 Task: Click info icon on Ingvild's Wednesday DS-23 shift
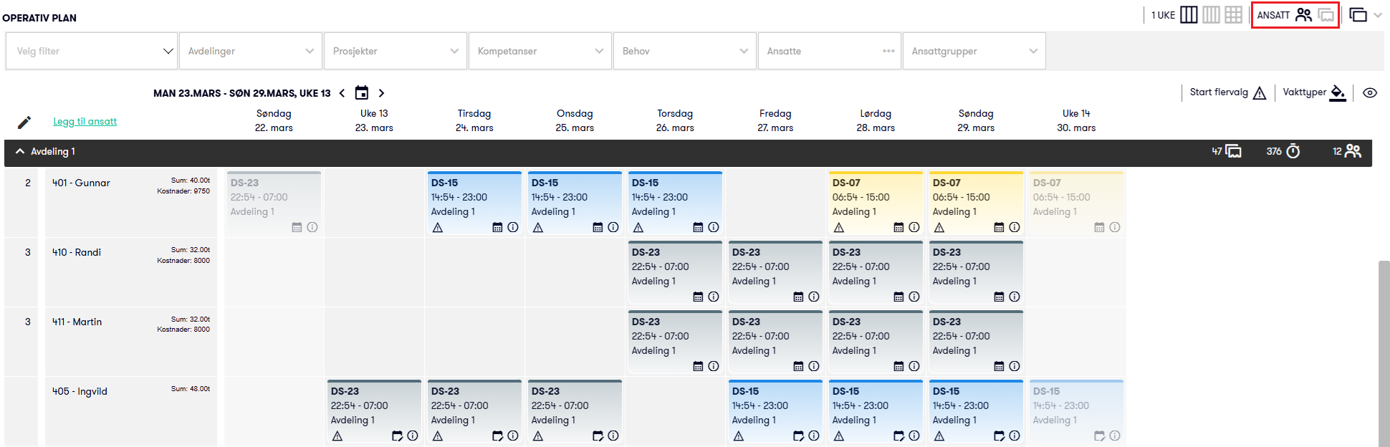[x=613, y=436]
